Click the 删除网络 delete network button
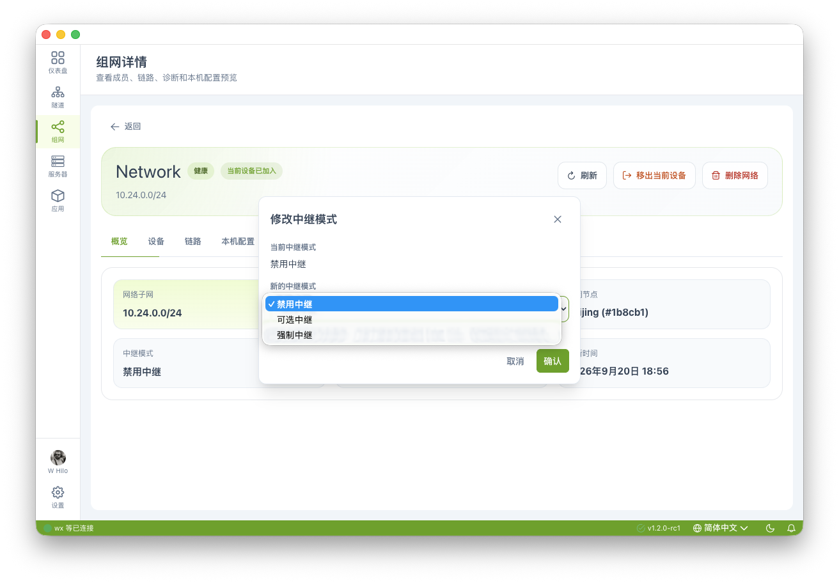839x583 pixels. click(x=735, y=175)
